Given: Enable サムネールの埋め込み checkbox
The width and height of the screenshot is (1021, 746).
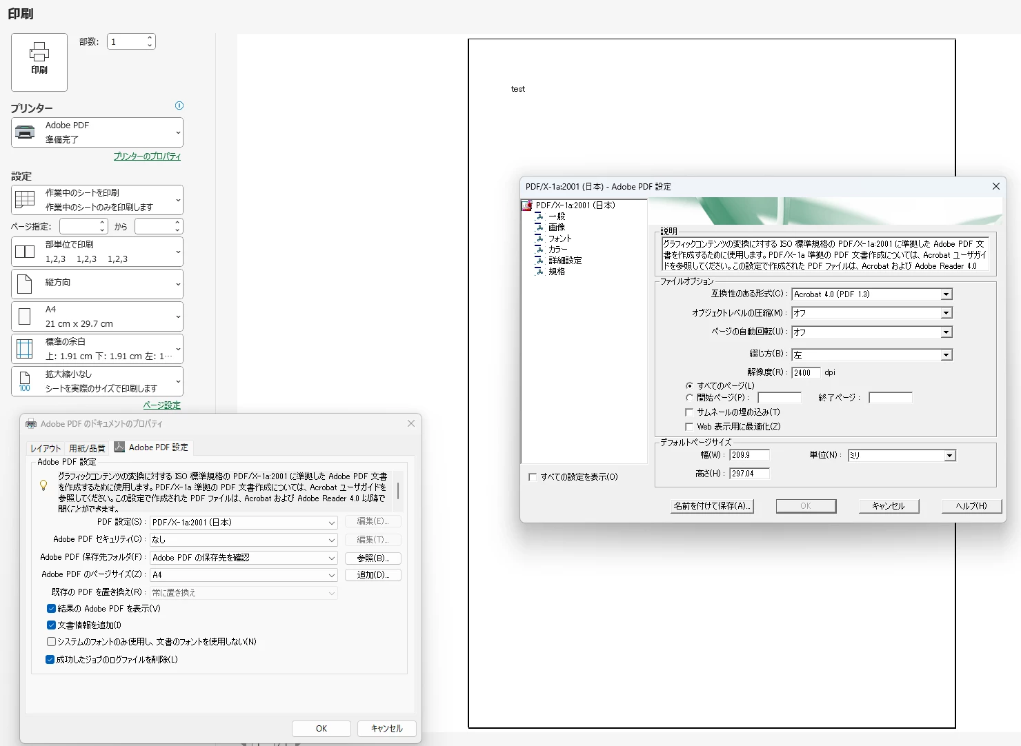Looking at the screenshot, I should point(689,412).
